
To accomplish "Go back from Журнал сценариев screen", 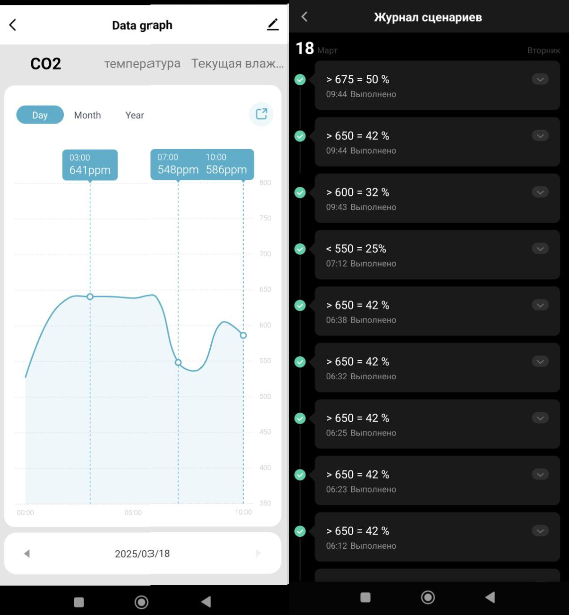I will click(304, 17).
